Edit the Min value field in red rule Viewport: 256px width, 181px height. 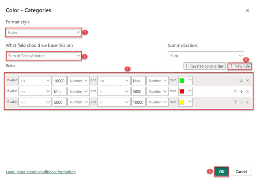pyautogui.click(x=59, y=91)
